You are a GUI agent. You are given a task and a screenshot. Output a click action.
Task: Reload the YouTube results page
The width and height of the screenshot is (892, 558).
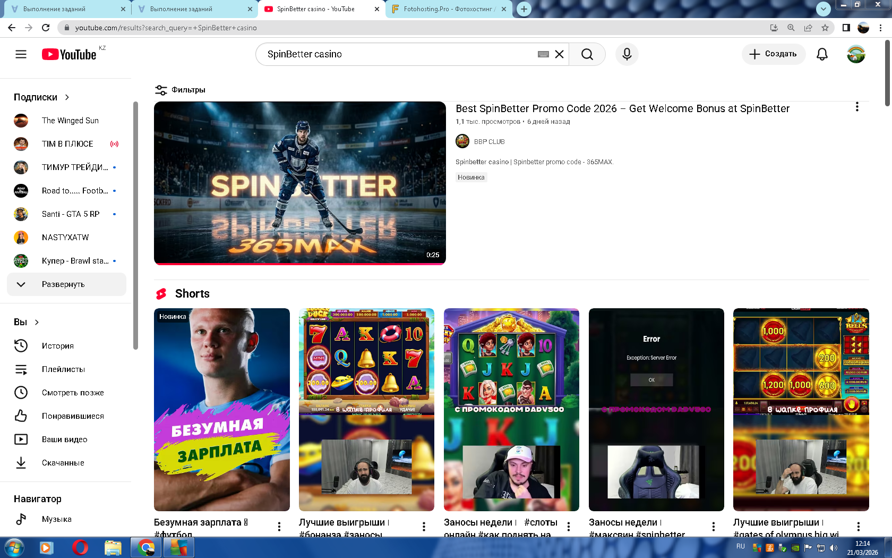coord(46,28)
